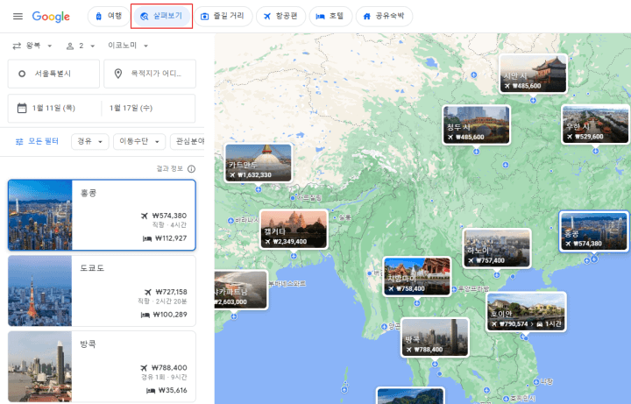
Task: Click the person icon for passengers
Action: tap(70, 46)
